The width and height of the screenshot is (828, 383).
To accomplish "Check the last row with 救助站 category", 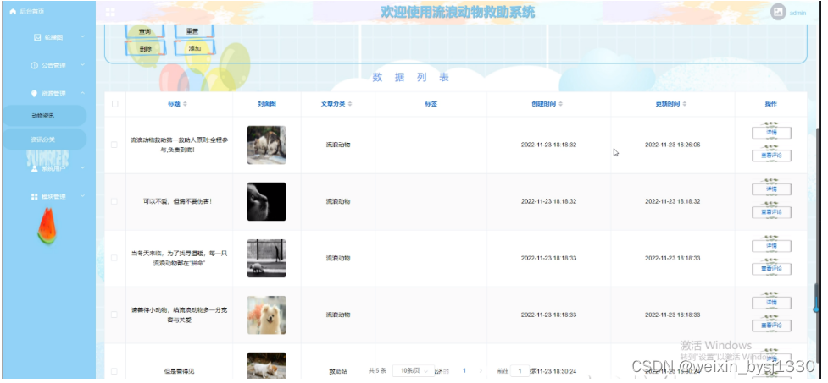I will pos(114,371).
